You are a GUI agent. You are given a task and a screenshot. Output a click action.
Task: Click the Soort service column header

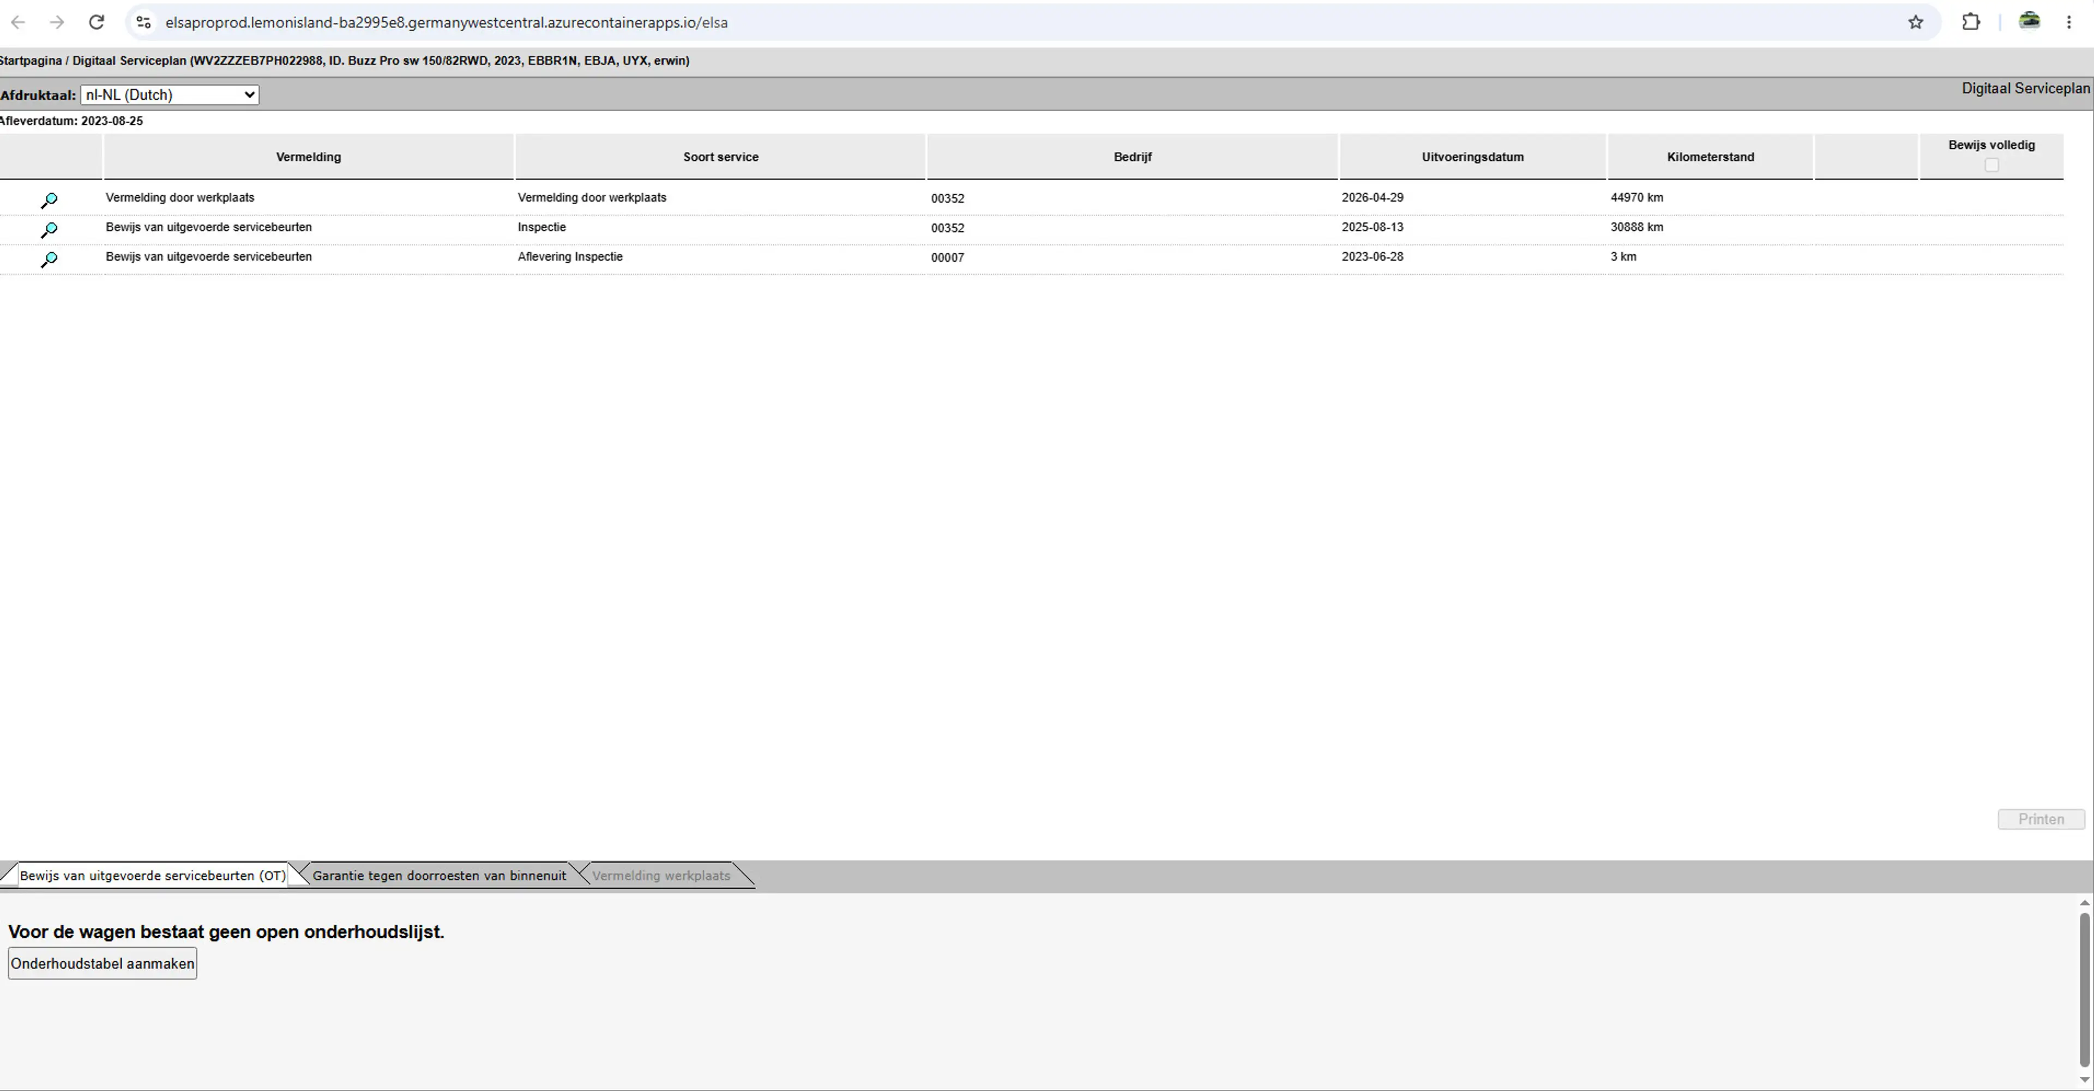pyautogui.click(x=720, y=157)
